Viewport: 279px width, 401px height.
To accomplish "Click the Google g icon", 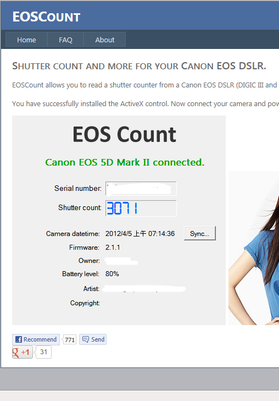I will [x=15, y=353].
